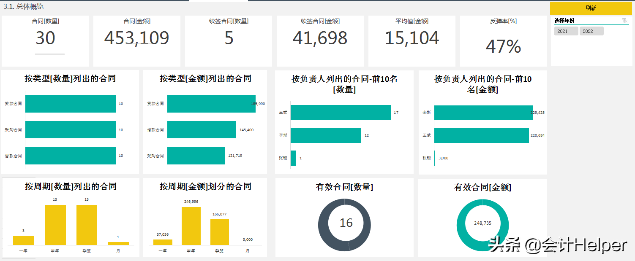The image size is (635, 261).
Task: Click the 平均值[金额] card showing 15,104
Action: (411, 38)
